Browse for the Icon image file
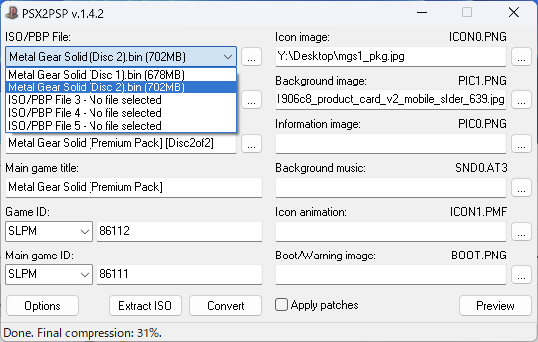The width and height of the screenshot is (538, 342). (x=521, y=57)
